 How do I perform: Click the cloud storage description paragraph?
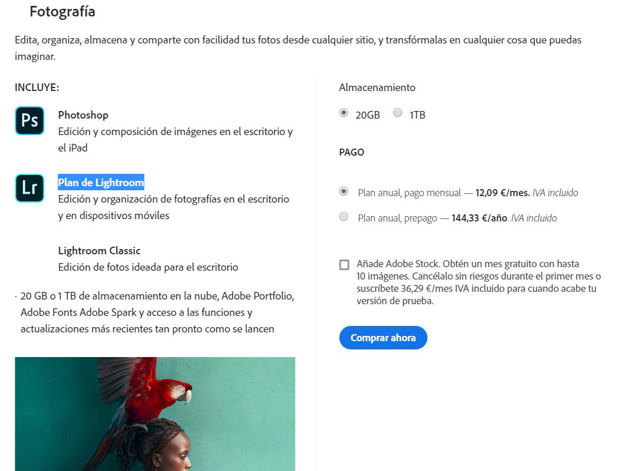157,312
